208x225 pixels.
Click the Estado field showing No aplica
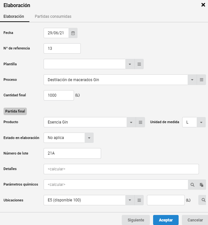pyautogui.click(x=64, y=138)
